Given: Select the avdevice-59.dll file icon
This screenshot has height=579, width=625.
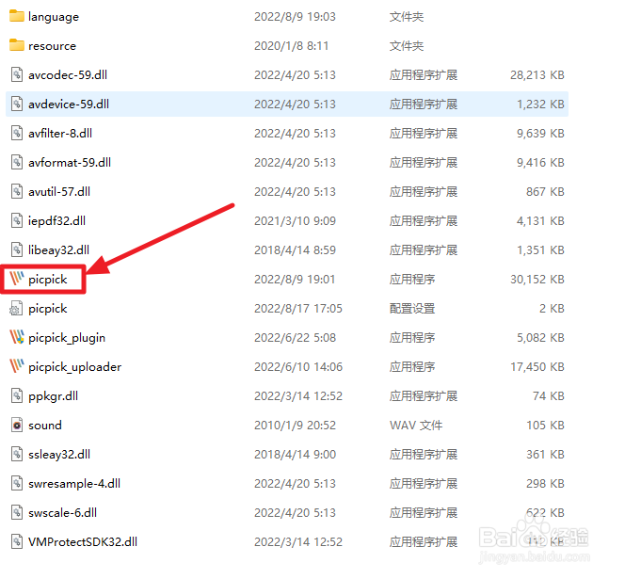Looking at the screenshot, I should (x=17, y=105).
